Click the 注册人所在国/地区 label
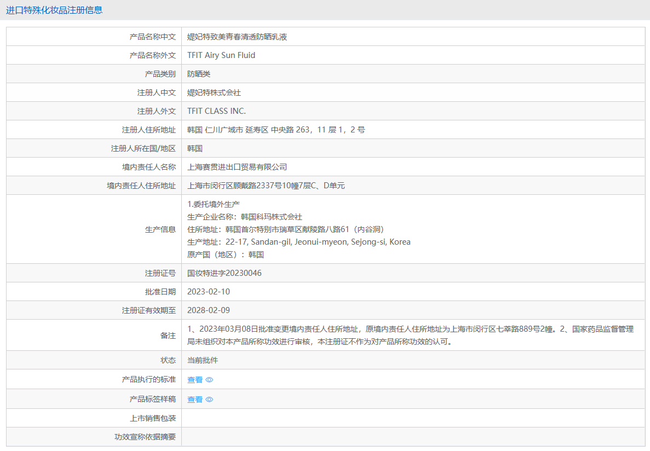The width and height of the screenshot is (650, 451). 143,148
